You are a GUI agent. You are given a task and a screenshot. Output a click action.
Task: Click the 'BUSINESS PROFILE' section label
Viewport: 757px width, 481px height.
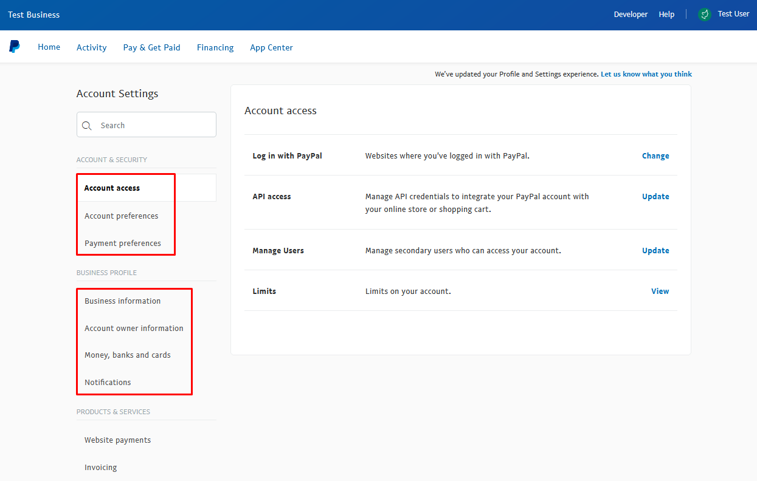point(106,273)
